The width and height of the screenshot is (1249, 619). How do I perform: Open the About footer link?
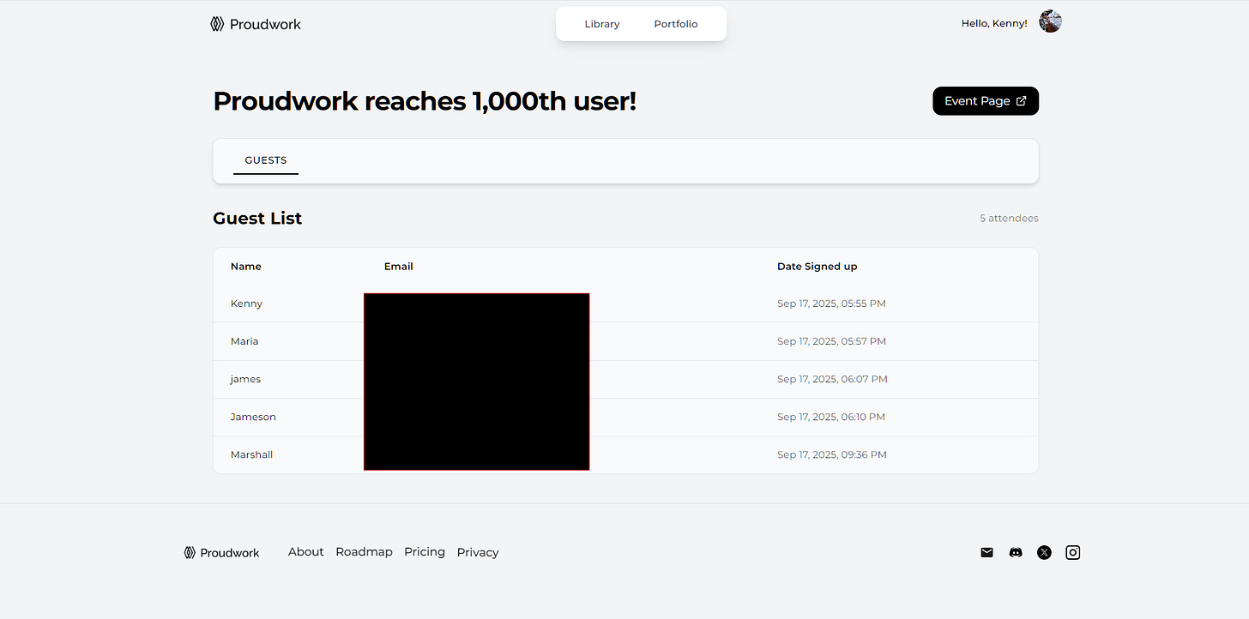[306, 552]
